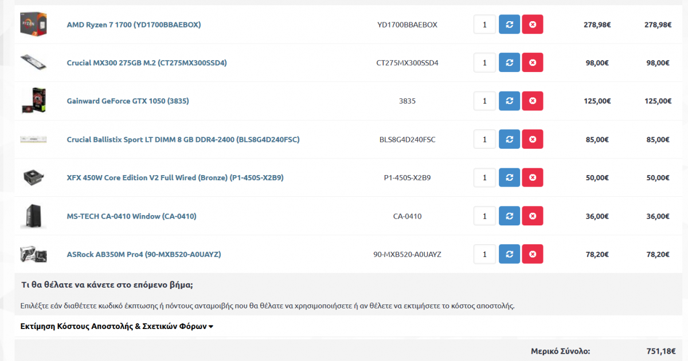This screenshot has height=361, width=688.
Task: Refresh MS-TECH CA-0410 Window quantity
Action: (x=509, y=216)
